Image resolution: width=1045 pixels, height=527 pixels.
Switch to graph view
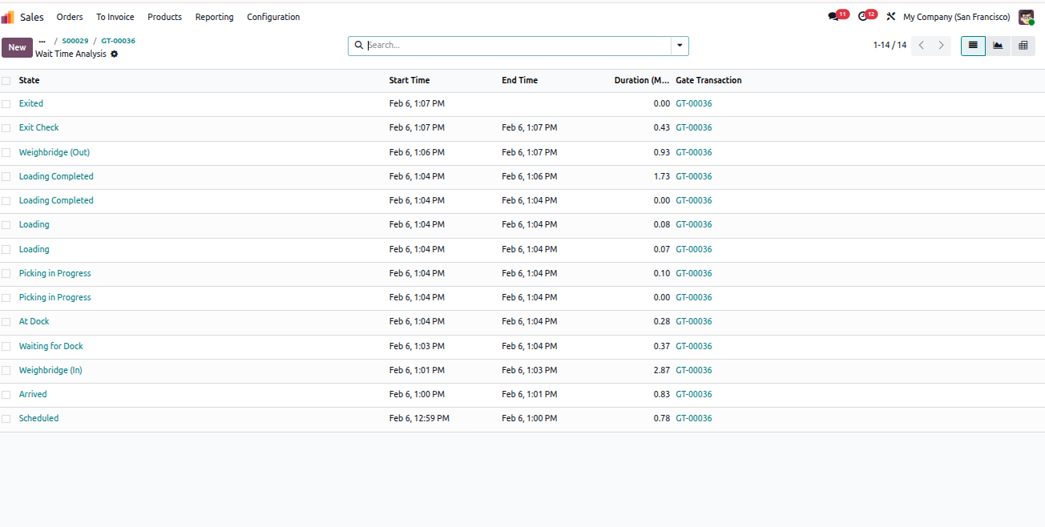(x=998, y=46)
